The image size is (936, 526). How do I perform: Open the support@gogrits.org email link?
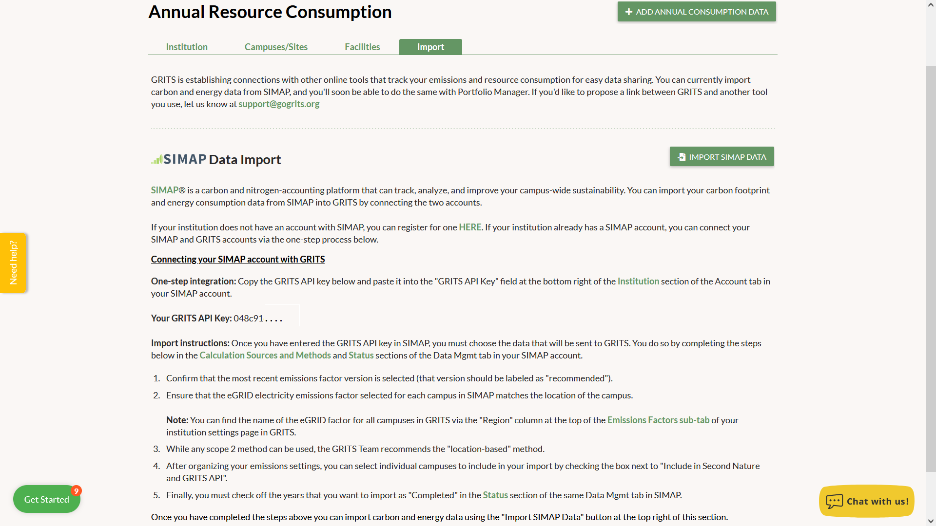[279, 104]
